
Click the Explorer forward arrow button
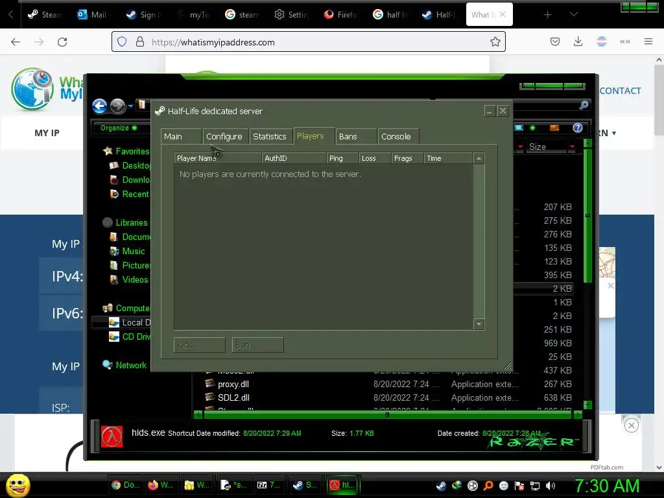(117, 106)
